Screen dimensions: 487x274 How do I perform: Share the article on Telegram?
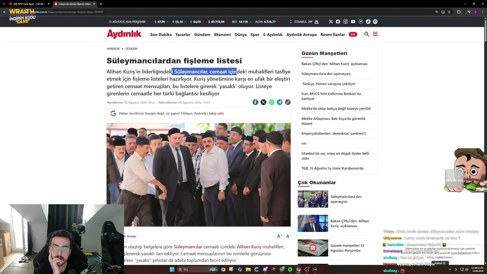coord(280,102)
